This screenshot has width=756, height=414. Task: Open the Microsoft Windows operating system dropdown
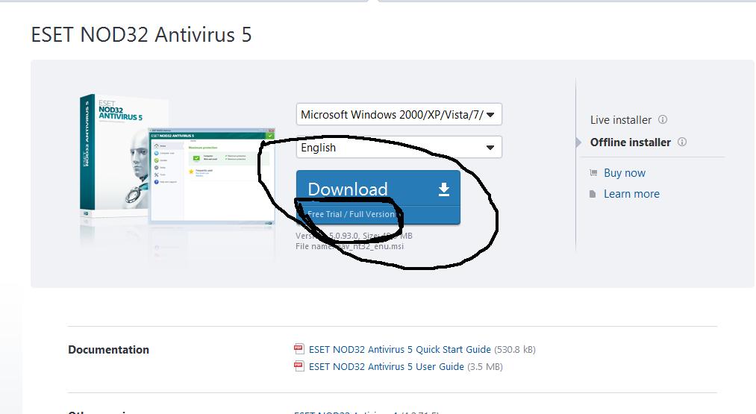pyautogui.click(x=399, y=115)
